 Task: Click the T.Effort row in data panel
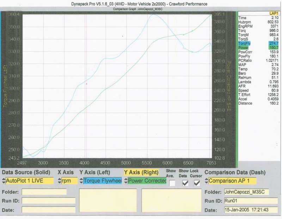258,95
